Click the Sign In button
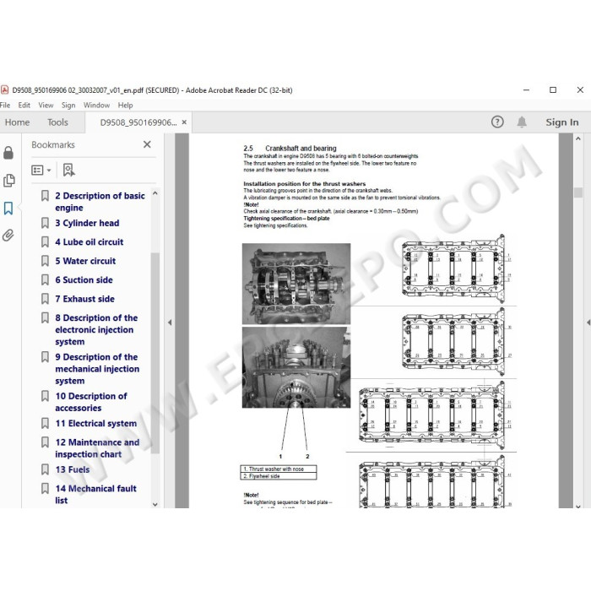This screenshot has width=591, height=591. [561, 122]
